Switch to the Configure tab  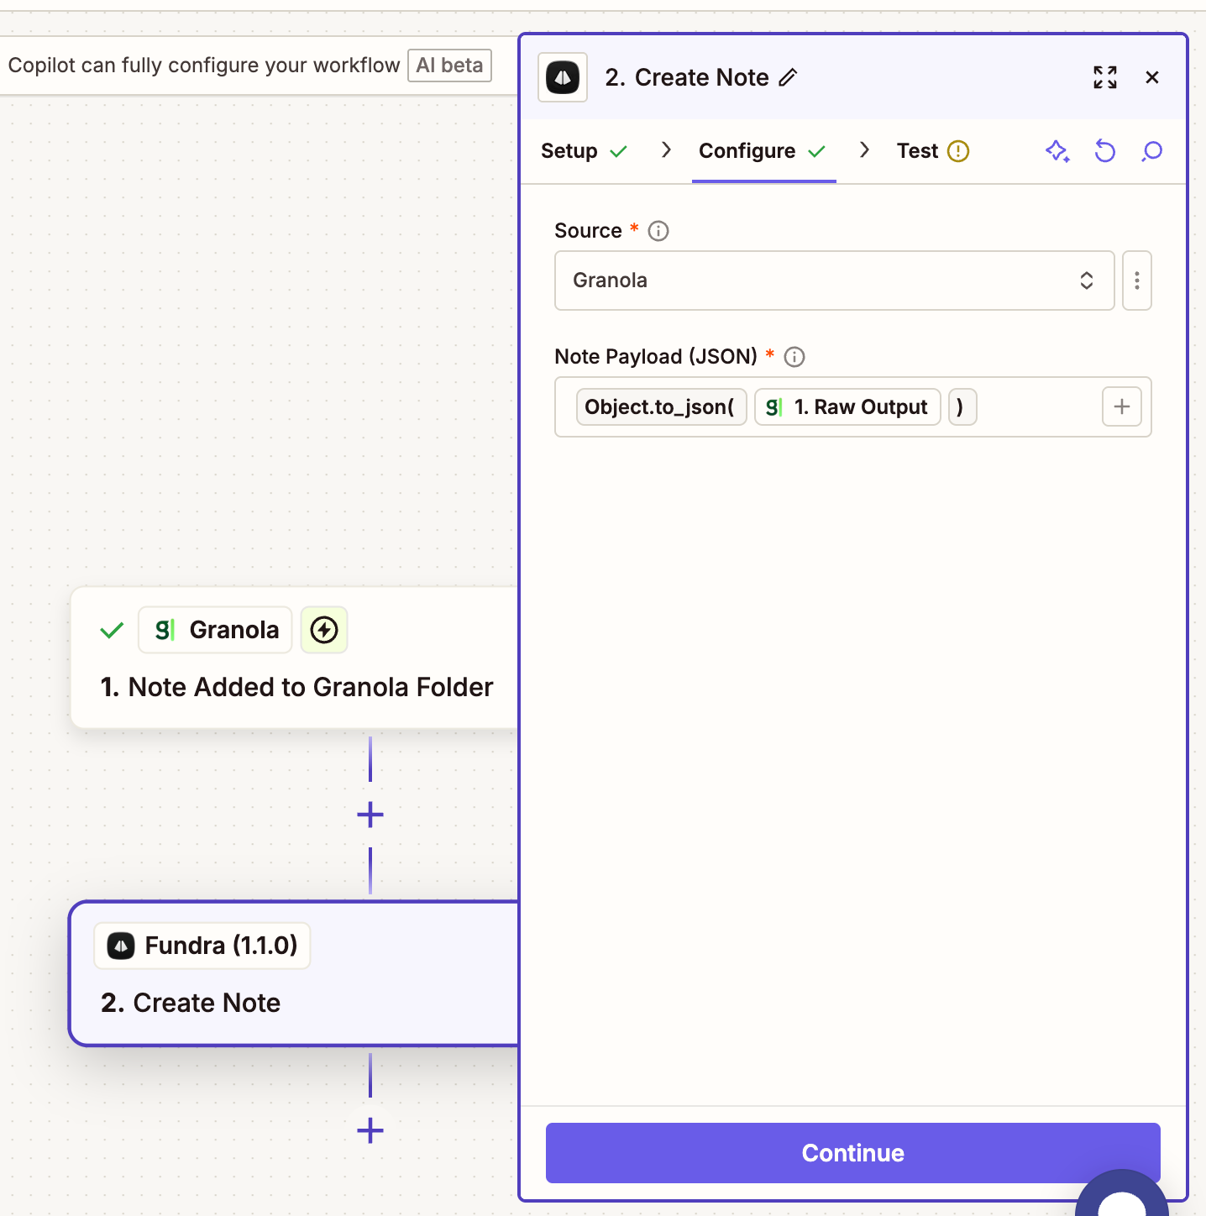763,151
